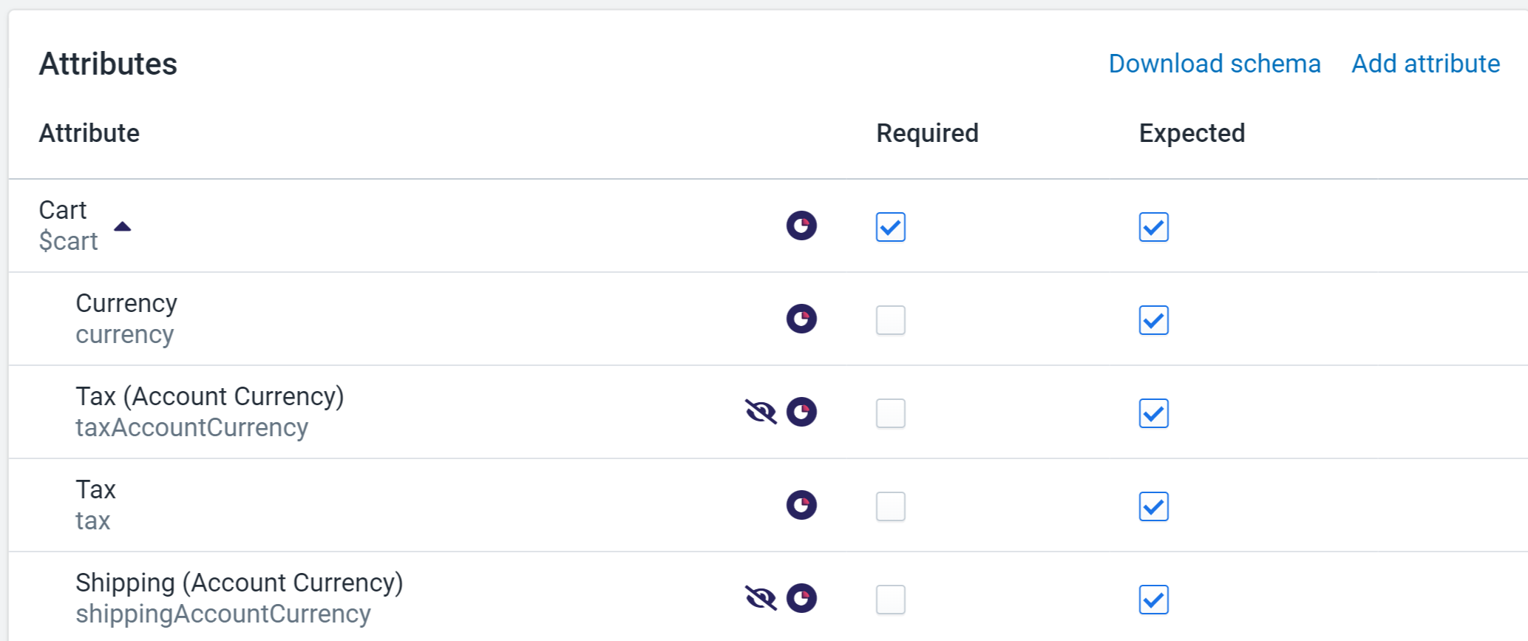
Task: Click the Add attribute link
Action: pyautogui.click(x=1426, y=64)
